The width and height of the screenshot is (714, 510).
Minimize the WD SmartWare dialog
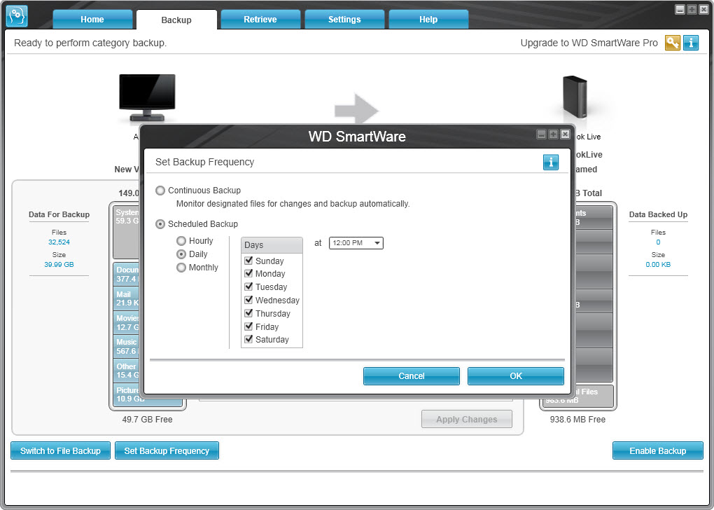pyautogui.click(x=541, y=134)
